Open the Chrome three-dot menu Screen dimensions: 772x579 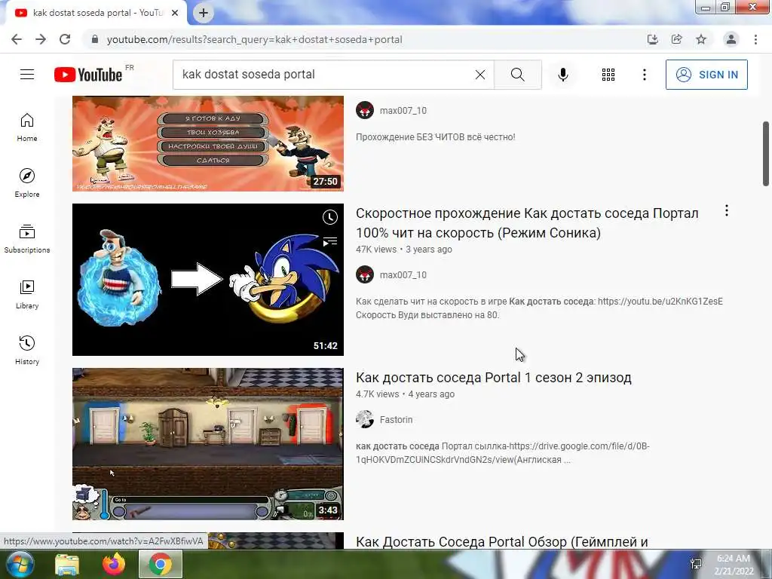click(x=755, y=39)
